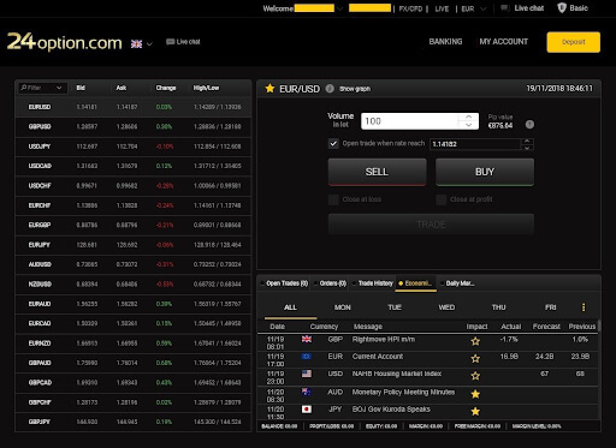Sort by the Change column header
The height and width of the screenshot is (448, 616).
tap(166, 88)
